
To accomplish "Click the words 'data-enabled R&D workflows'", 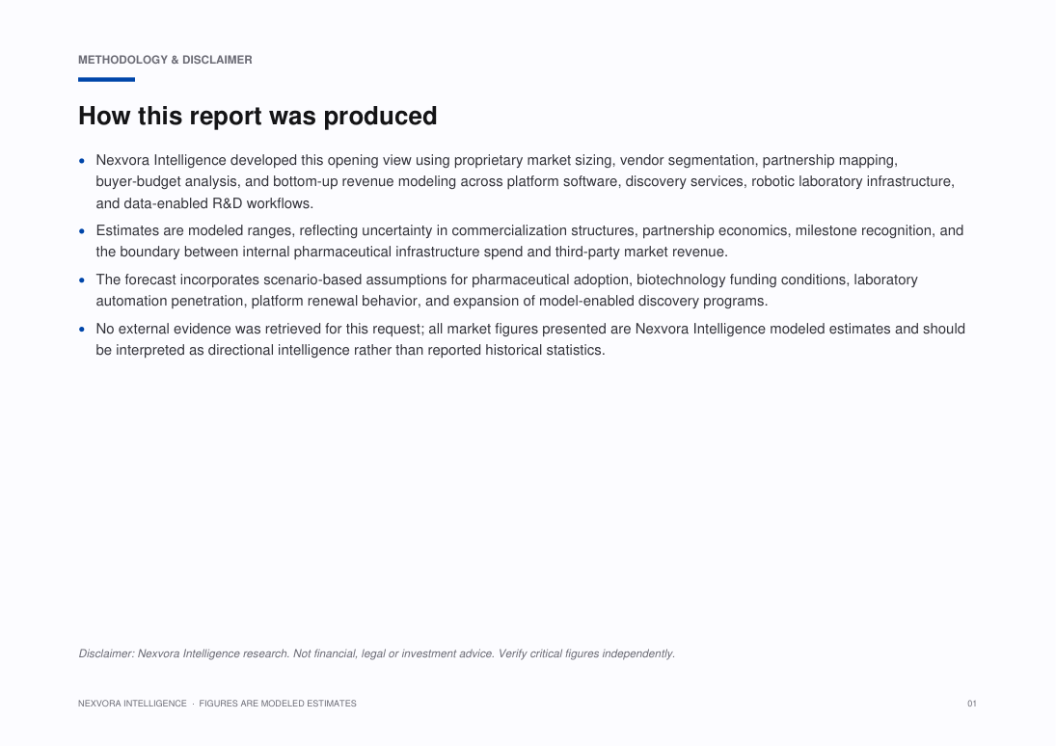I will click(218, 203).
